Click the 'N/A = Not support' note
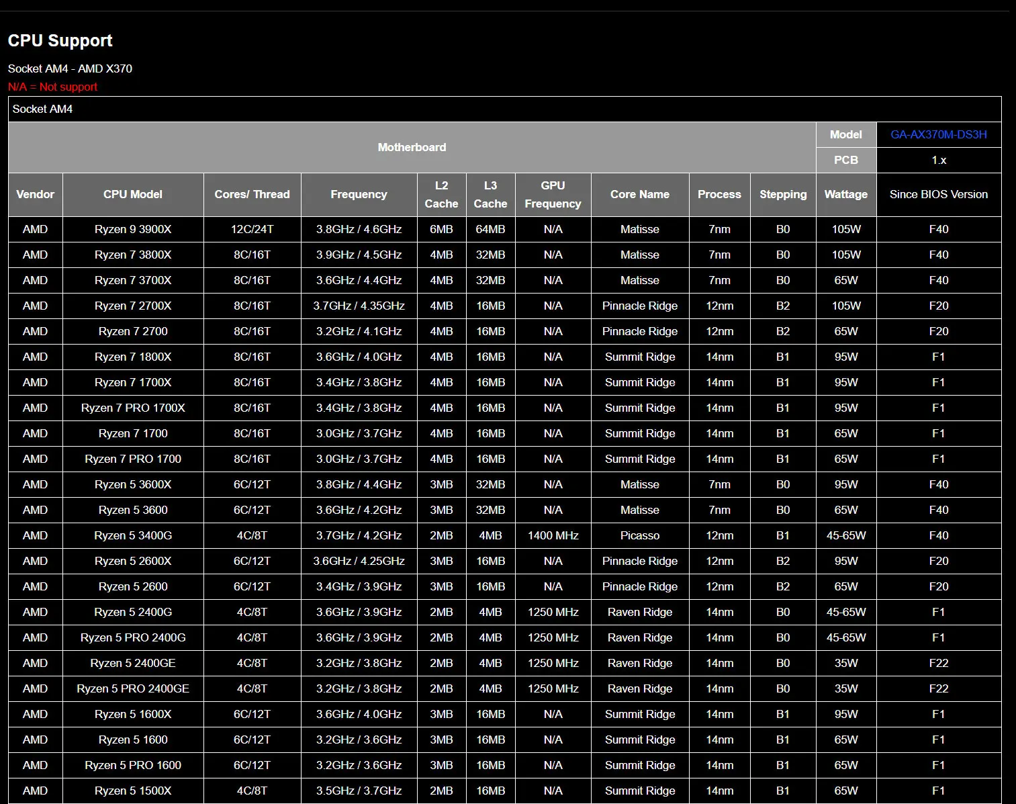The image size is (1016, 804). click(x=52, y=87)
